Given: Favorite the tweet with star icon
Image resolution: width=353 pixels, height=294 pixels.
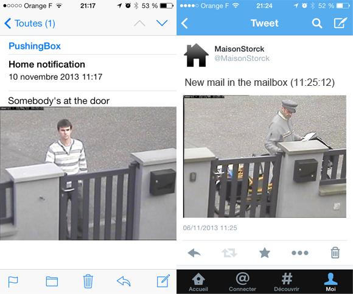Looking at the screenshot, I should point(265,253).
